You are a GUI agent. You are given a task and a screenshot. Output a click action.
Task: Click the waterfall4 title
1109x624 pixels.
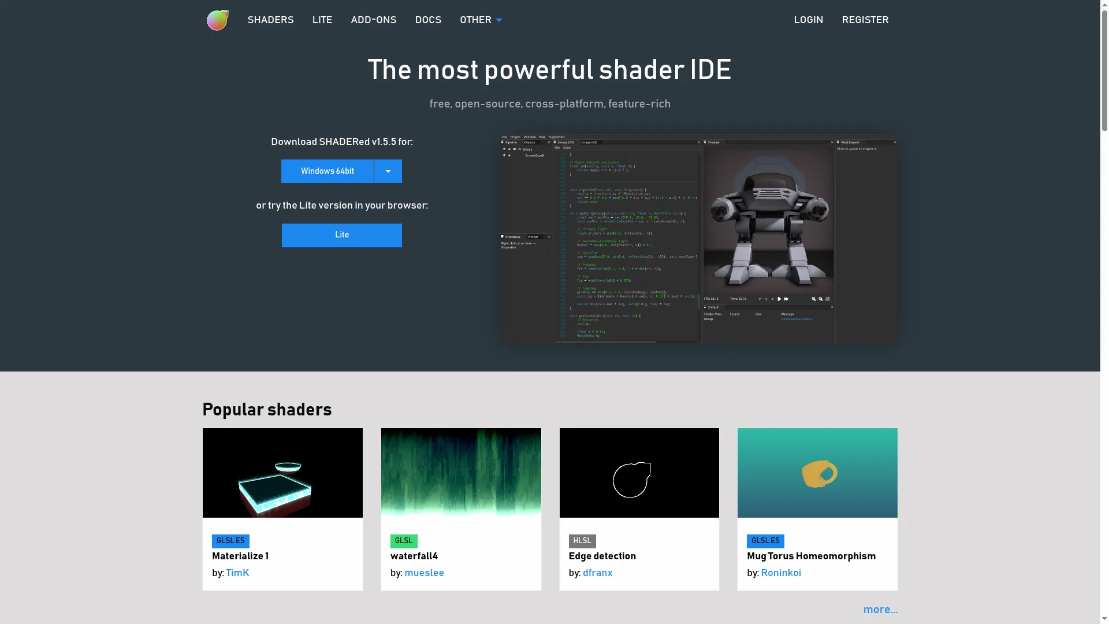click(x=414, y=556)
